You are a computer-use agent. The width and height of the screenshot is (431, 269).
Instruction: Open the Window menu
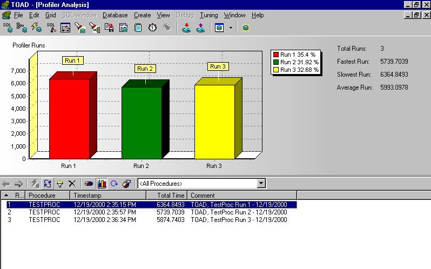click(x=234, y=15)
